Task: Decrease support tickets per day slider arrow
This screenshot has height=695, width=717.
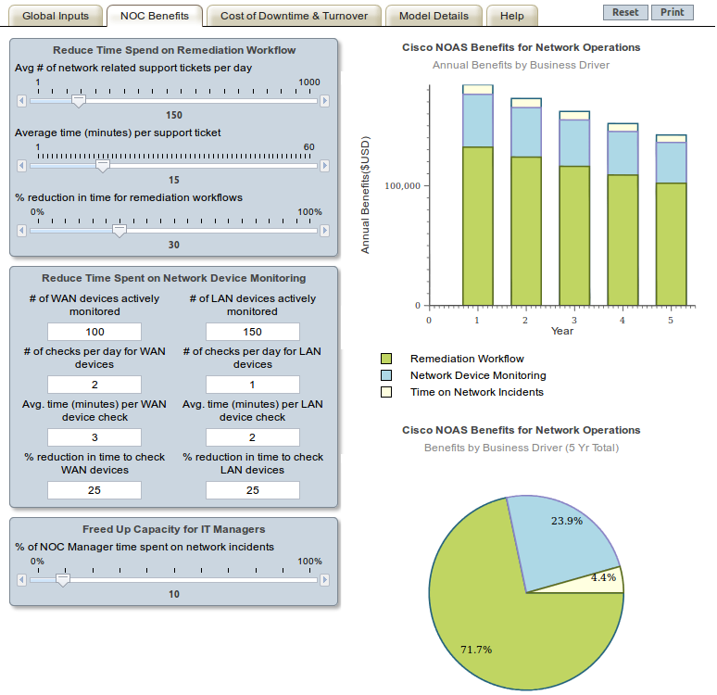Action: [21, 101]
